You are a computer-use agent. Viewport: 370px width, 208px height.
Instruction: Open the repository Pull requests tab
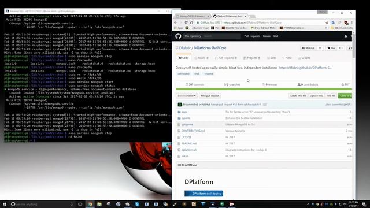click(226, 58)
